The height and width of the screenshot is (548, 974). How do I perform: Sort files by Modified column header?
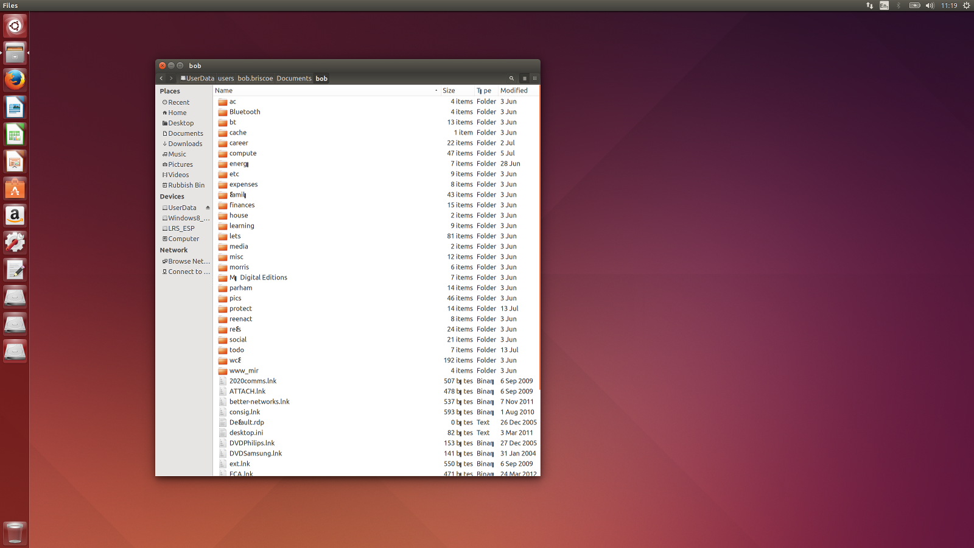point(514,91)
